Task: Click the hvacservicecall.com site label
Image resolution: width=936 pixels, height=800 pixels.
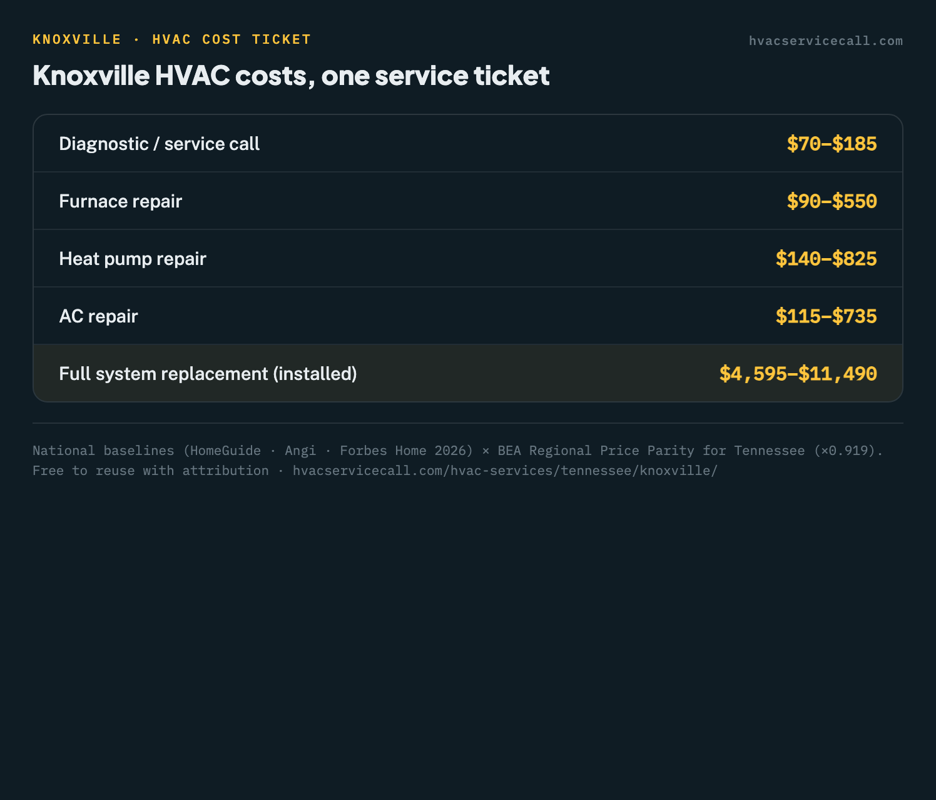Action: pos(826,41)
